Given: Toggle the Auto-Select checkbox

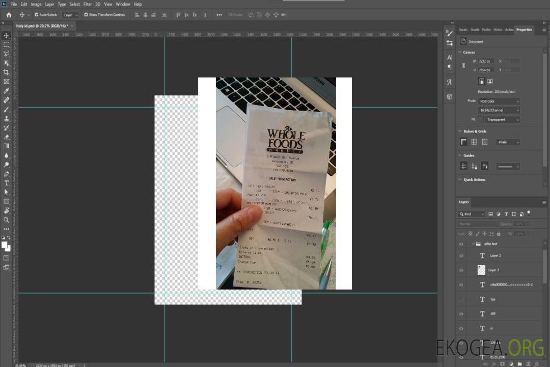Looking at the screenshot, I should click(37, 15).
